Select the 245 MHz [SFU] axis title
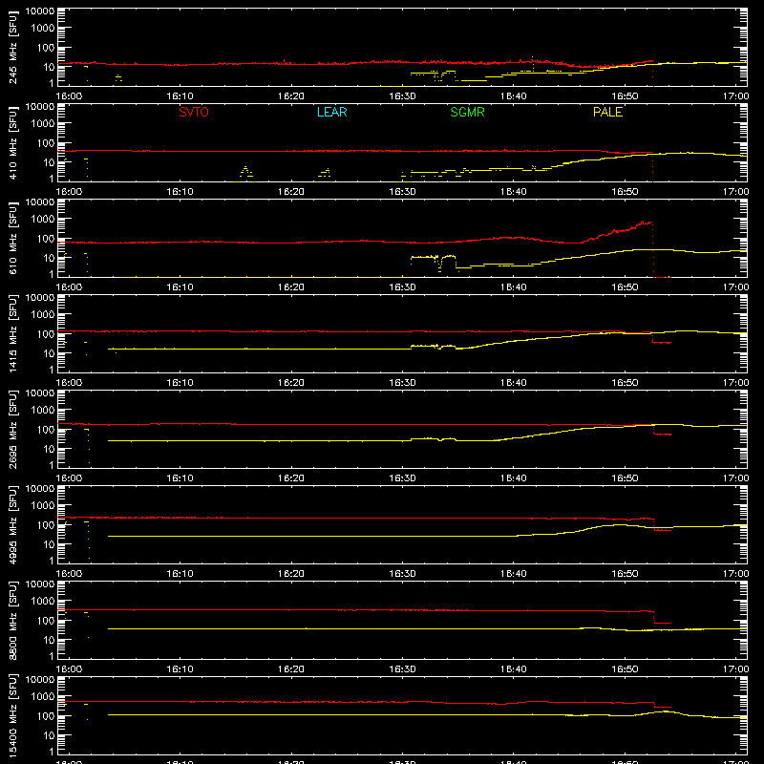764x764 pixels. [13, 47]
